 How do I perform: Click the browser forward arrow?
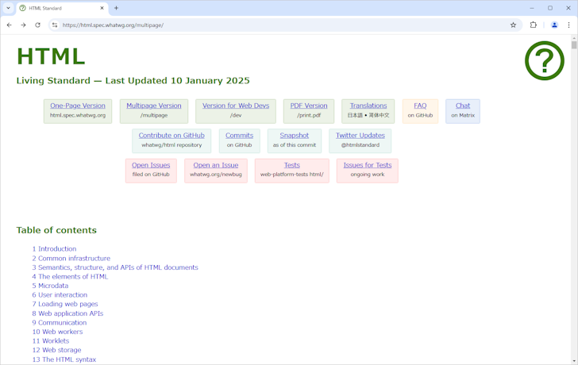[23, 25]
